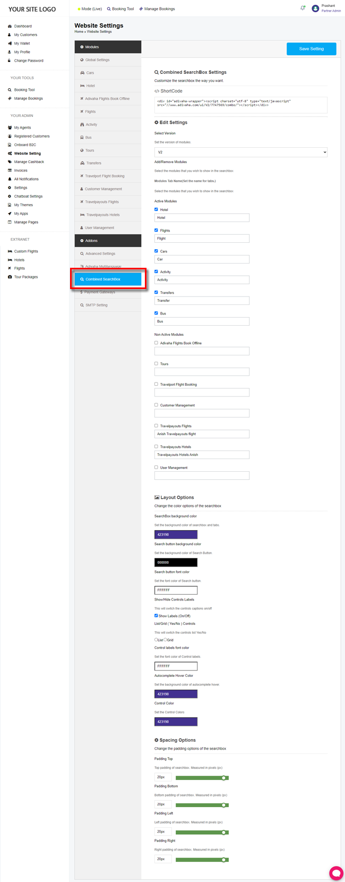Click the Save Setting button
The width and height of the screenshot is (345, 882).
[312, 49]
